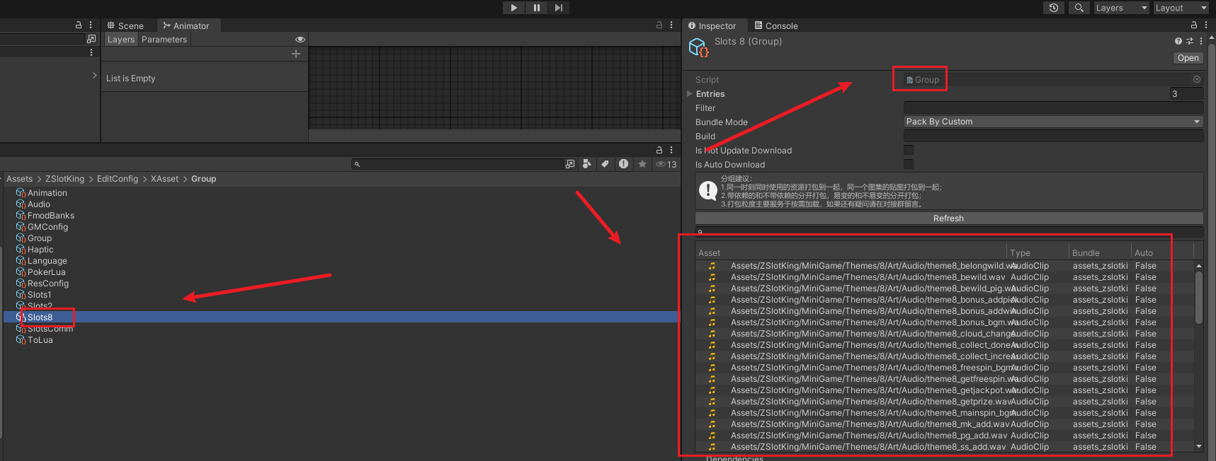This screenshot has width=1216, height=461.
Task: Switch to the Parameters tab in Animator
Action: pyautogui.click(x=164, y=40)
